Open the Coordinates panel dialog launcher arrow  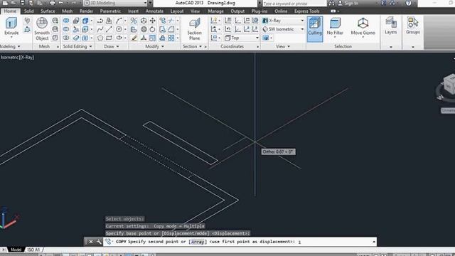pyautogui.click(x=257, y=47)
